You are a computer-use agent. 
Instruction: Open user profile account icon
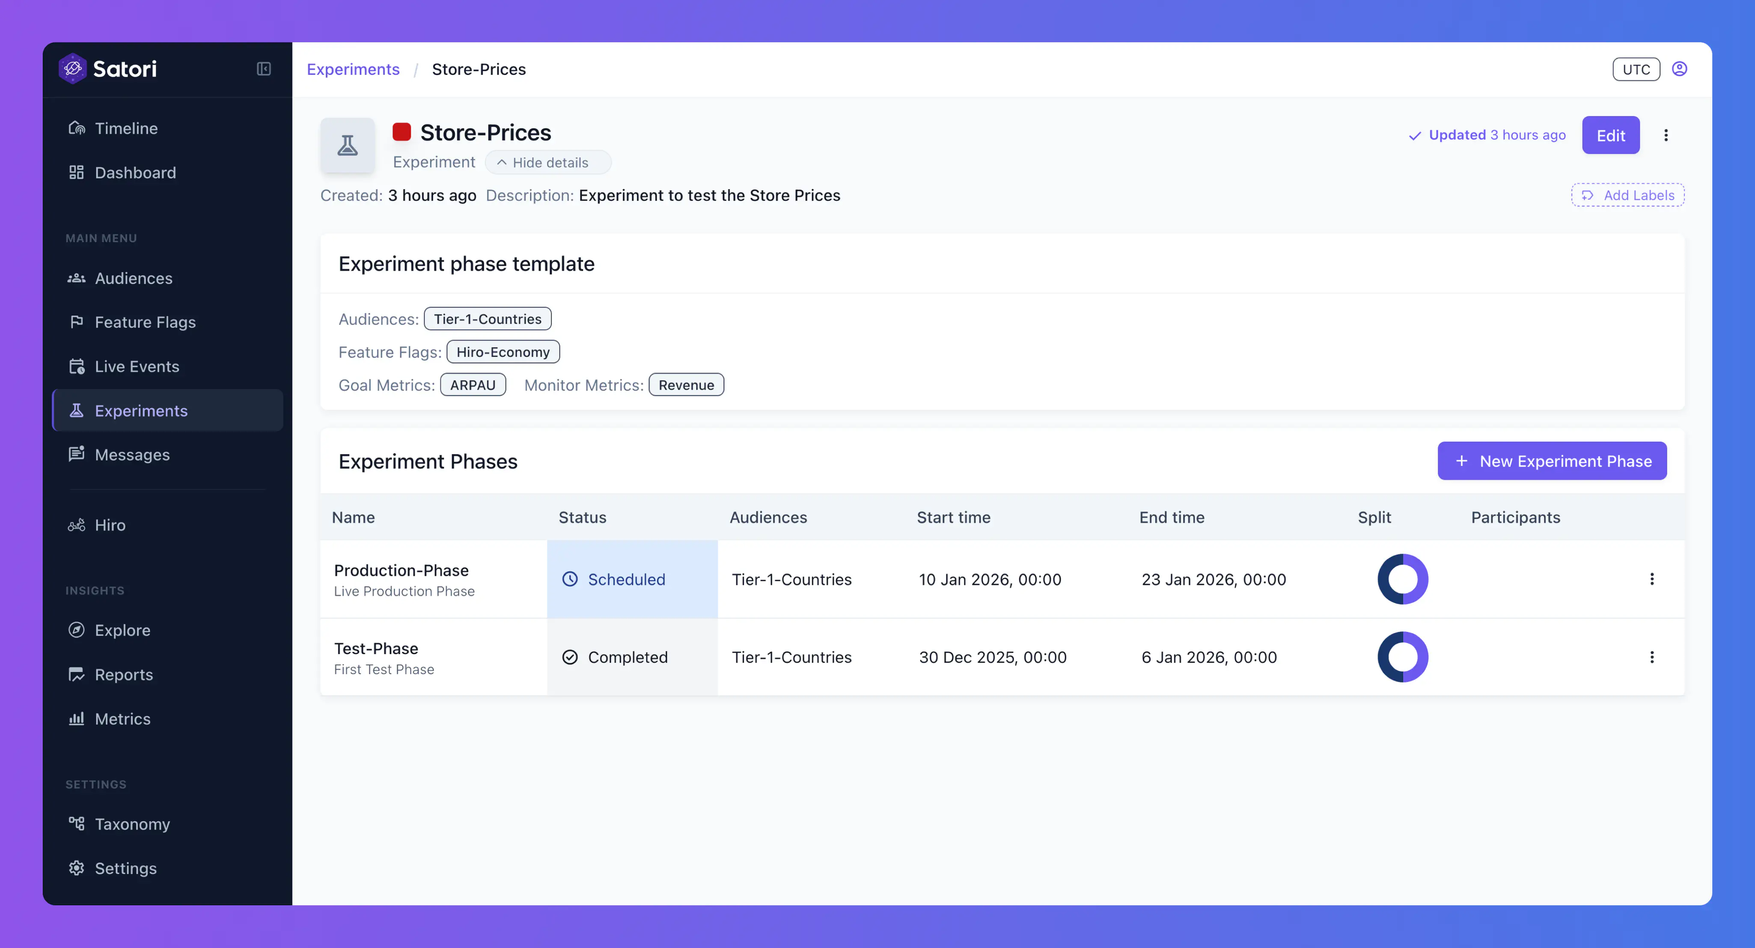point(1679,69)
